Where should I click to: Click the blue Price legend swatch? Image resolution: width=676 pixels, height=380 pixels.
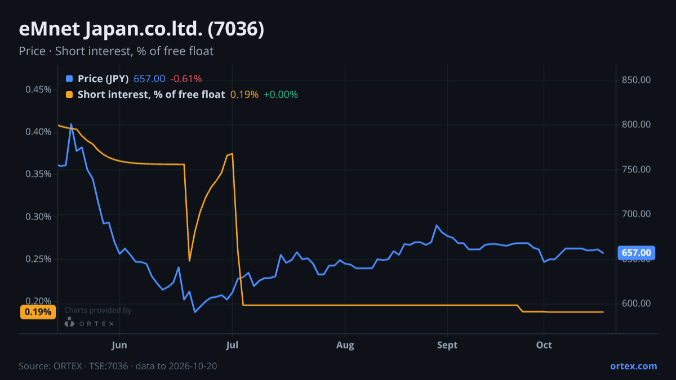[x=69, y=79]
